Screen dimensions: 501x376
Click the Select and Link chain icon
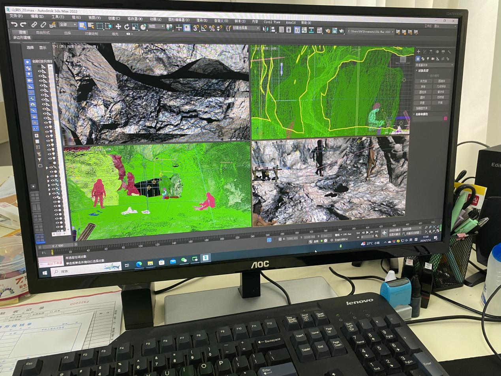34,25
